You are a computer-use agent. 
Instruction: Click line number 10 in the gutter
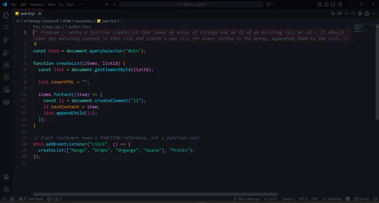24,95
